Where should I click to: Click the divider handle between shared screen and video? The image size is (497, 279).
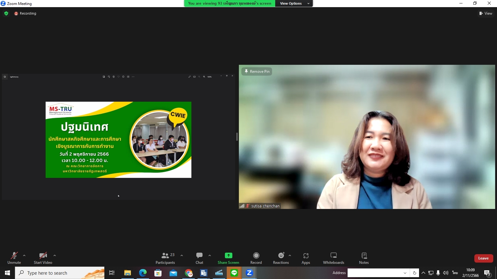(x=237, y=137)
